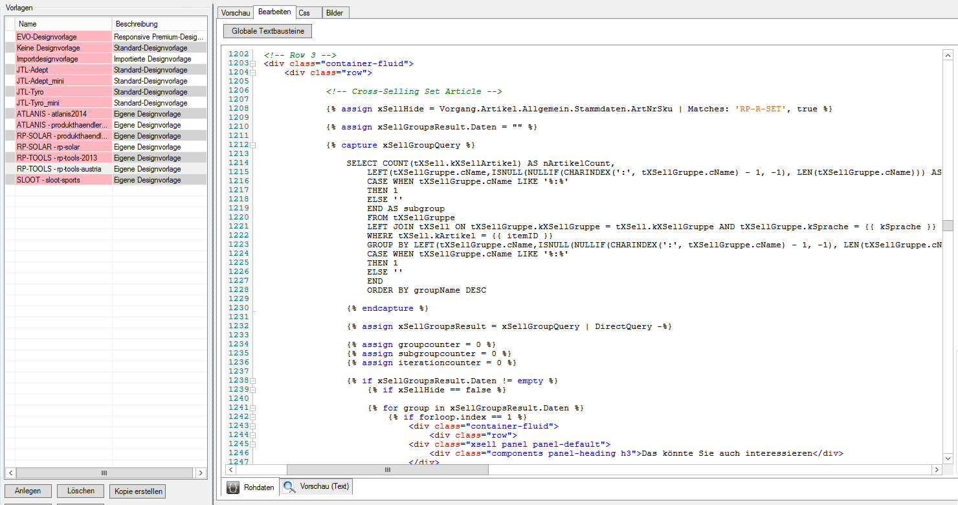Select the ATLANIS - produkthaendler template
Screen dimensions: 958x505
[x=106, y=125]
